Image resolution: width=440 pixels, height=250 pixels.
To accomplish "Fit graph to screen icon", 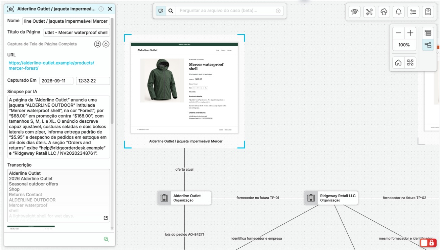I will coord(410,62).
